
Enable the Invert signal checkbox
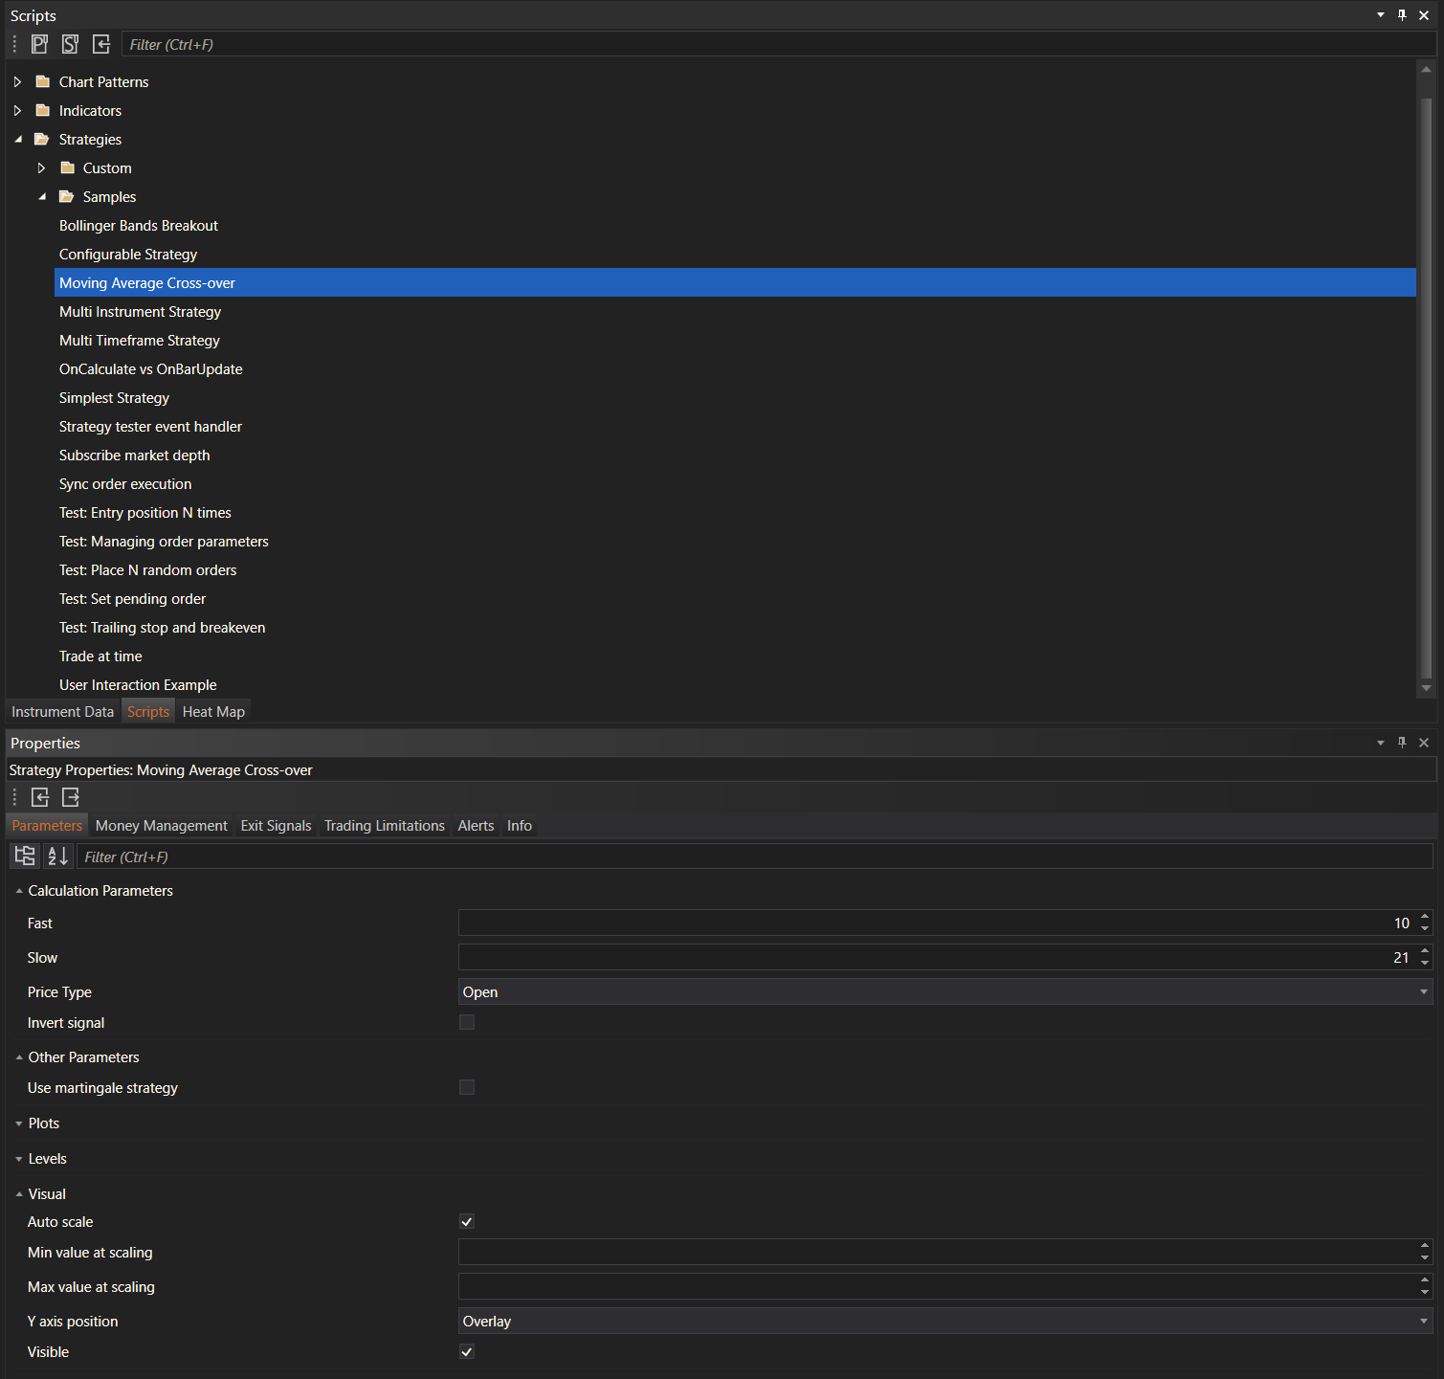click(467, 1022)
